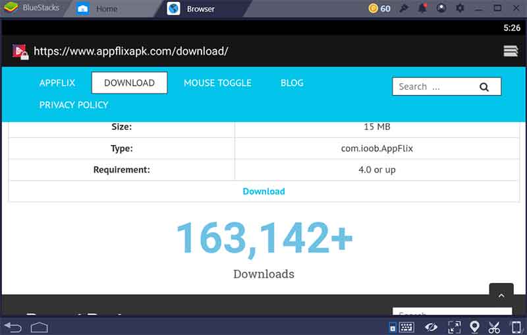Viewport: 527px width, 335px height.
Task: Click the blue Download link
Action: (x=264, y=191)
